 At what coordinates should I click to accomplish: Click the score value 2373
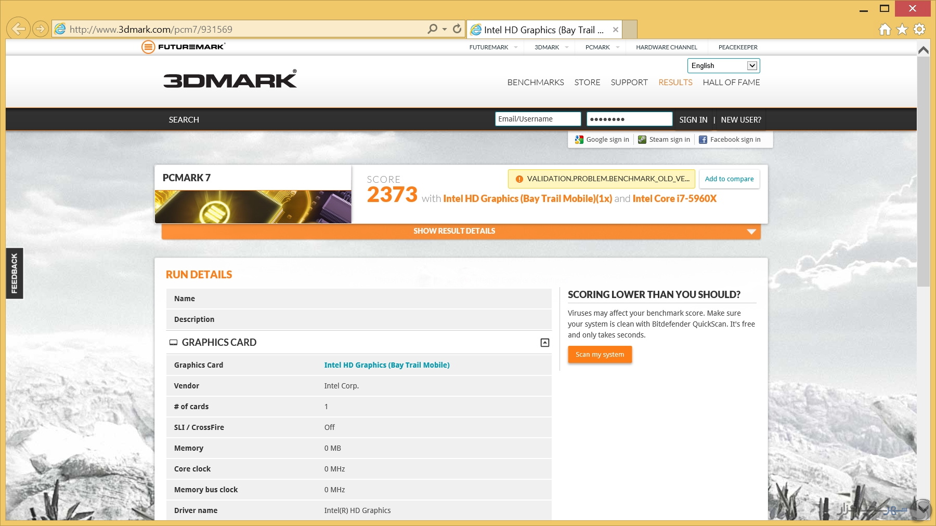[392, 195]
